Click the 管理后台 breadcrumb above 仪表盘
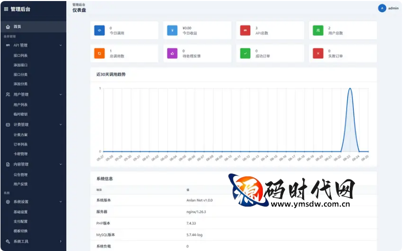The image size is (403, 251). click(x=79, y=5)
